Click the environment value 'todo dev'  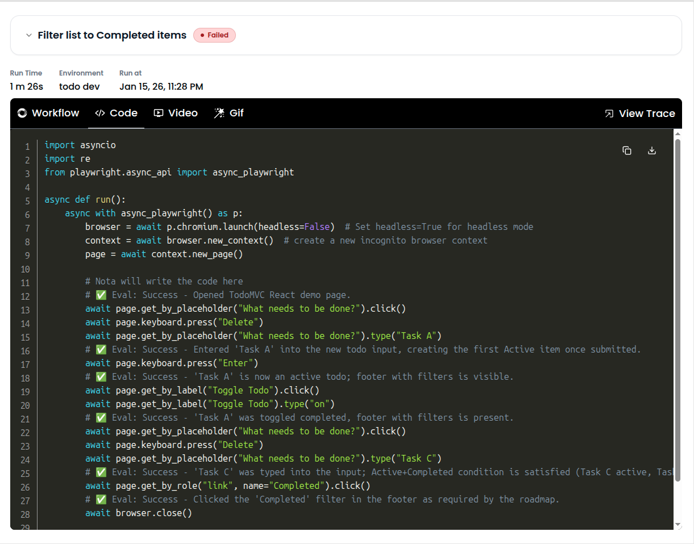[x=80, y=87]
